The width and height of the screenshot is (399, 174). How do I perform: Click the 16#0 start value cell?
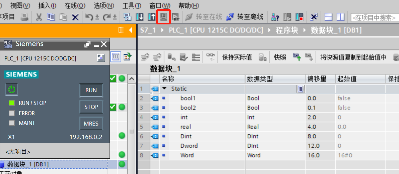360,155
